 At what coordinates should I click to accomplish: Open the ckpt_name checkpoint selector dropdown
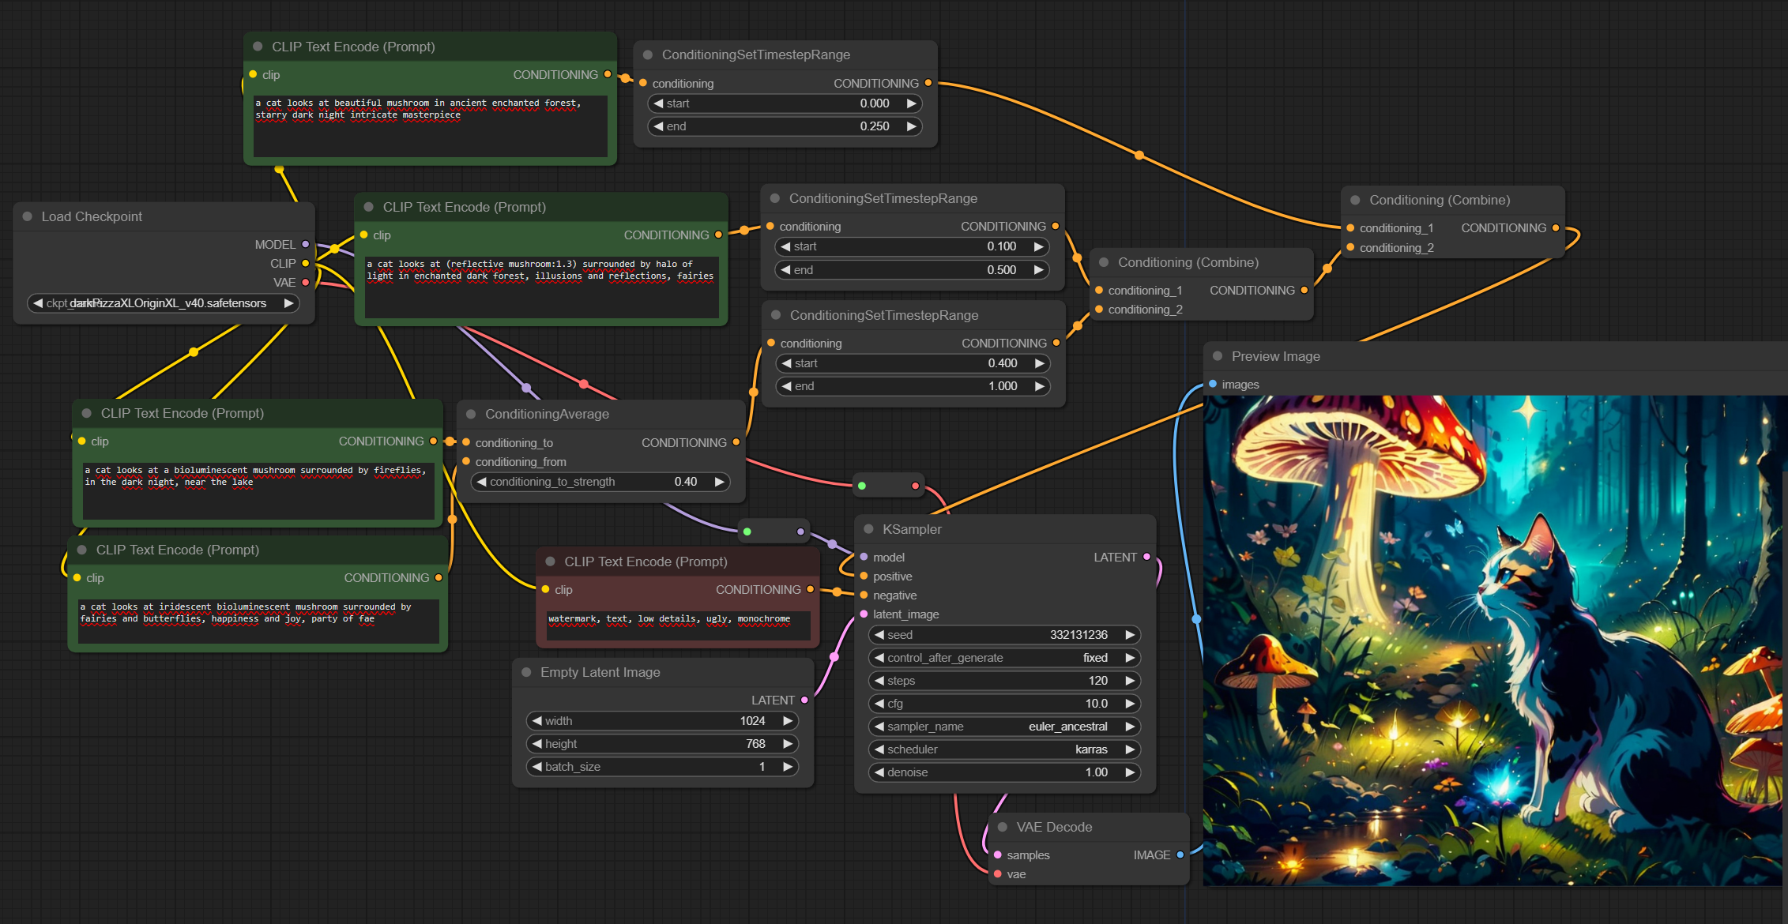164,303
